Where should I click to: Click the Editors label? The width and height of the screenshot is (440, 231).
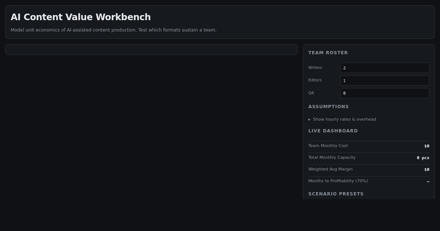tap(315, 80)
